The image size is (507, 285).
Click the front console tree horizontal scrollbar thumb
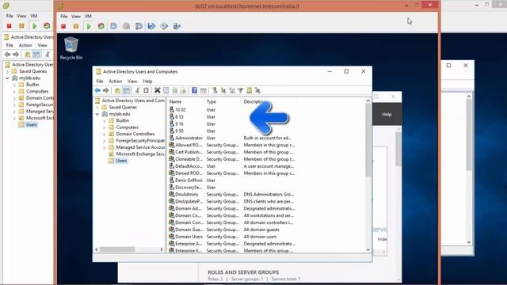click(117, 249)
